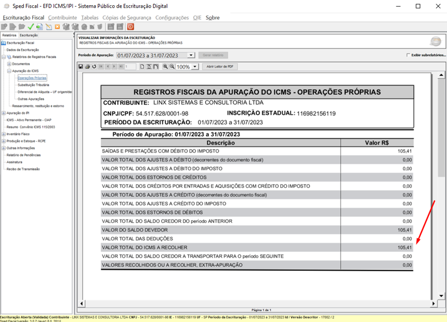Viewport: 447px width, 322px height.
Task: Click the greyed globe icon in main toolbar
Action: (84, 27)
